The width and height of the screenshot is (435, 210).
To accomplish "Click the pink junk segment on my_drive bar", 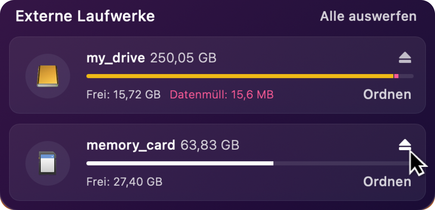I will click(x=396, y=76).
